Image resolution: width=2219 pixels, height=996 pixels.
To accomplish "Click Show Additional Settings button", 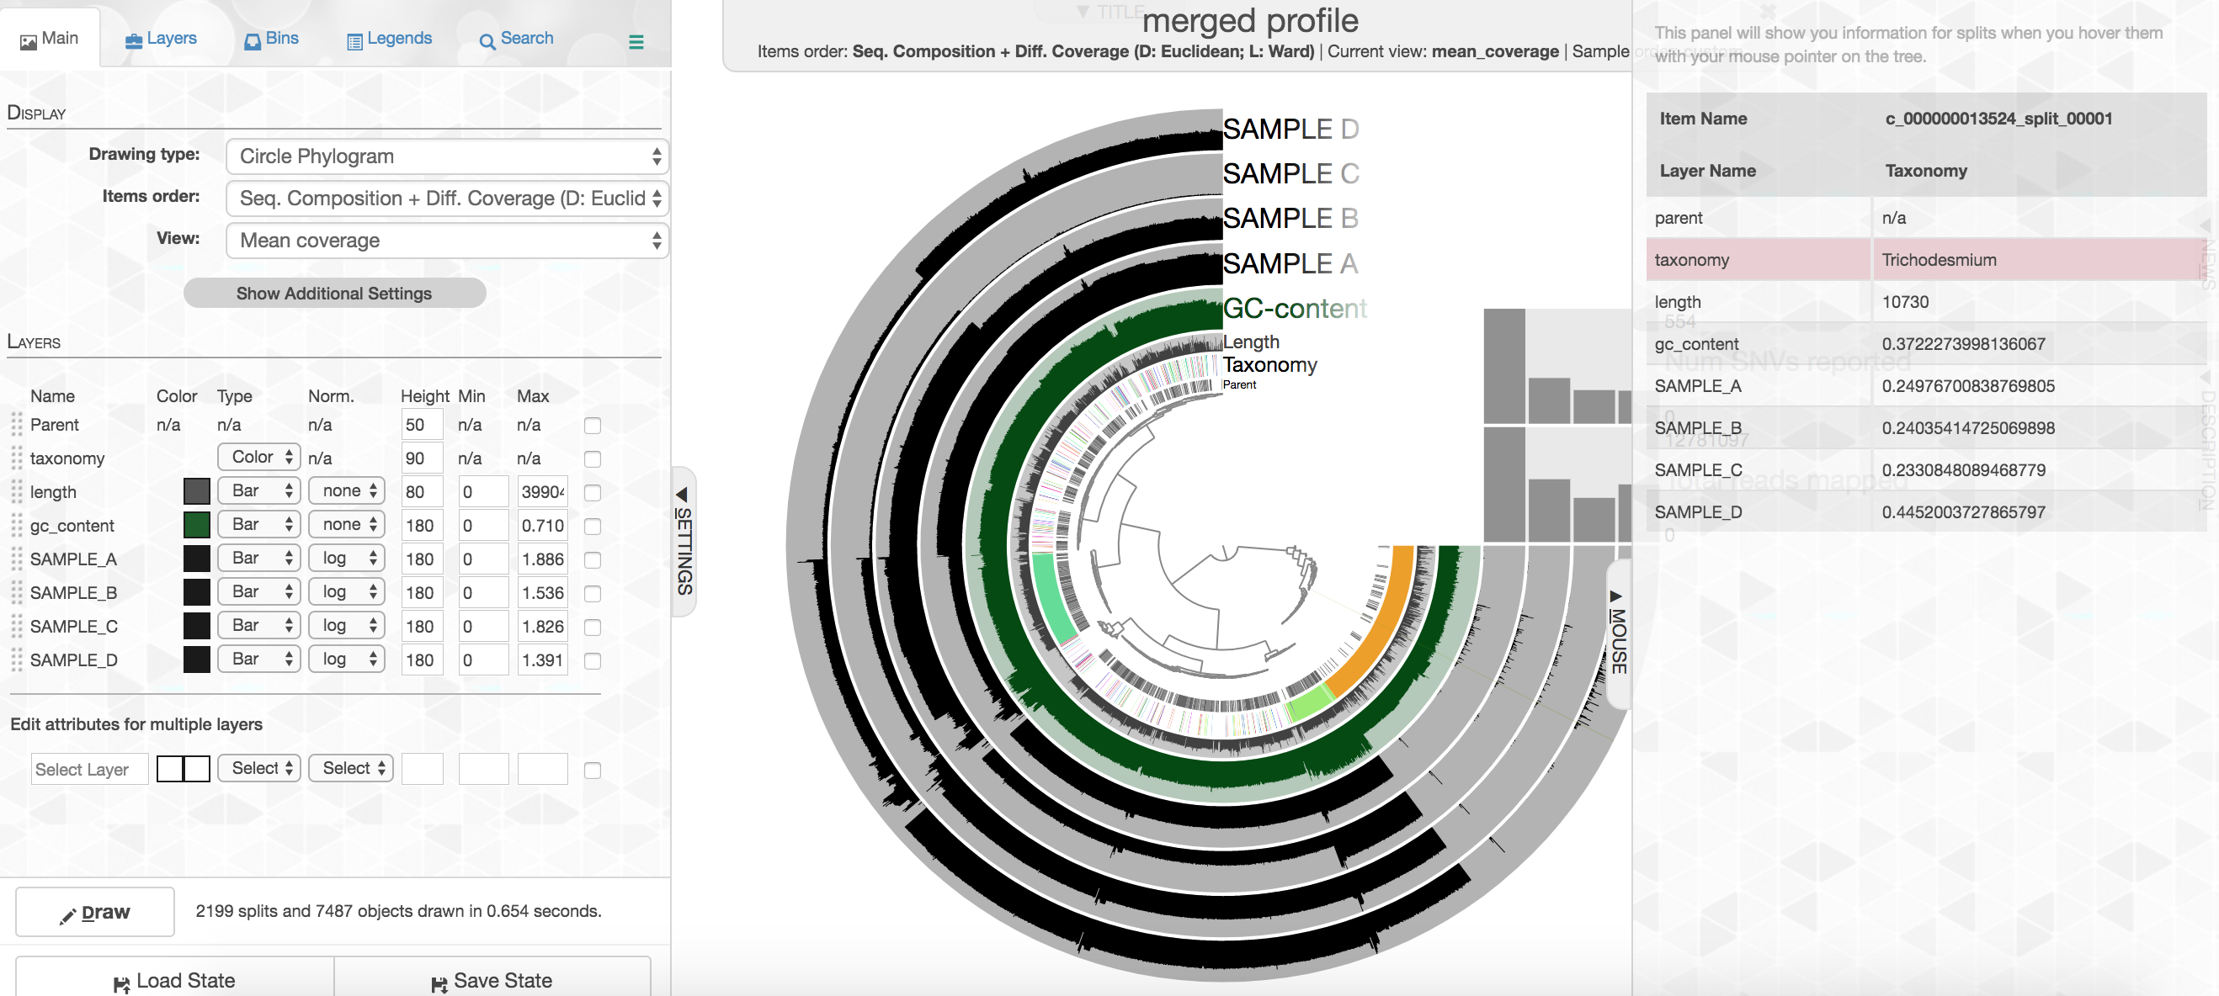I will click(334, 294).
